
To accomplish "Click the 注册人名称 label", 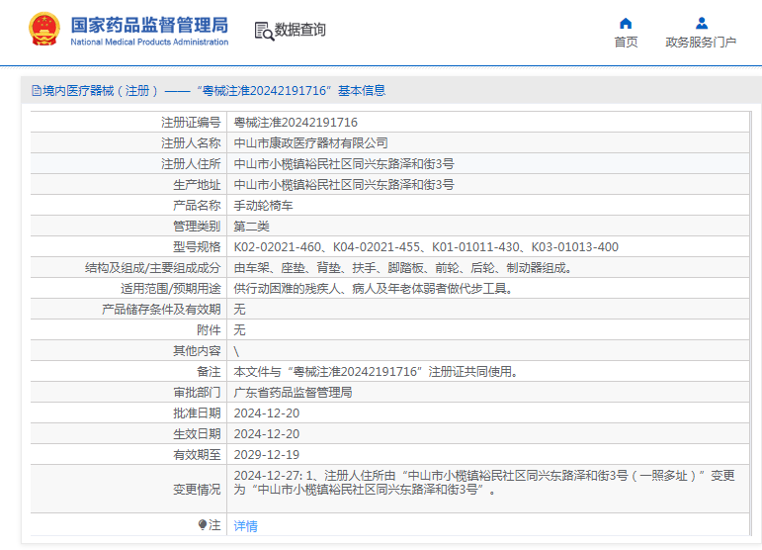I will point(191,143).
